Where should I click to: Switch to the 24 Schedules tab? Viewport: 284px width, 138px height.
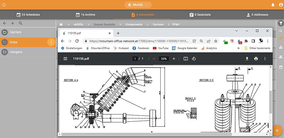tap(28, 14)
